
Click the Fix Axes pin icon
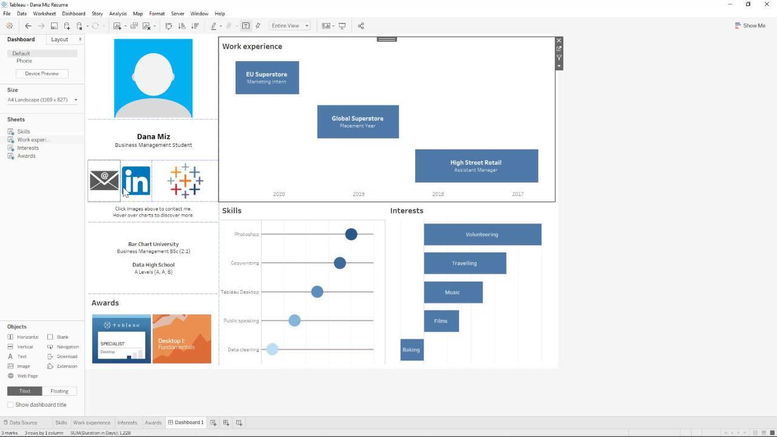click(x=258, y=25)
